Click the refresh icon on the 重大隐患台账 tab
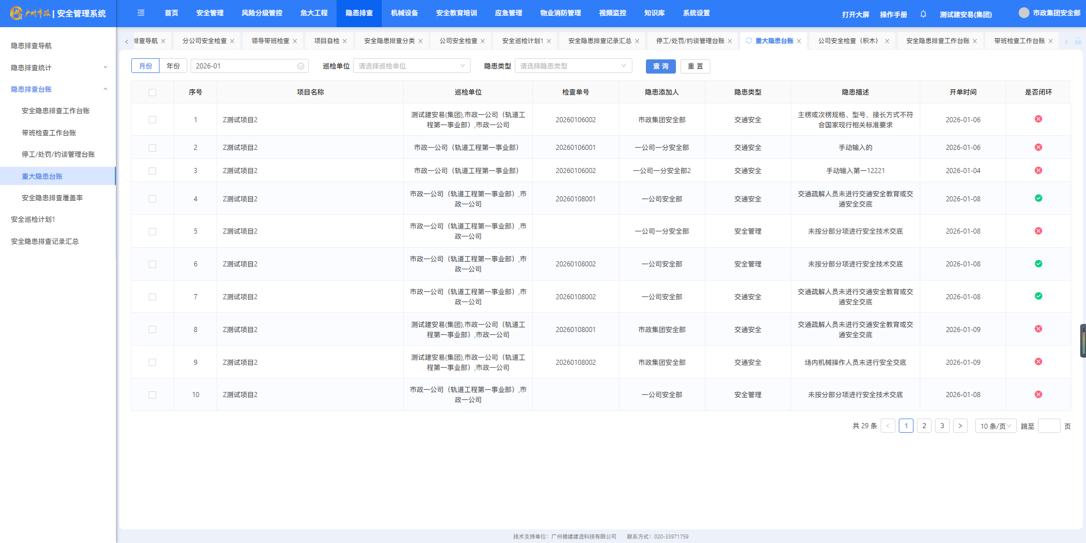Image resolution: width=1086 pixels, height=543 pixels. [749, 41]
